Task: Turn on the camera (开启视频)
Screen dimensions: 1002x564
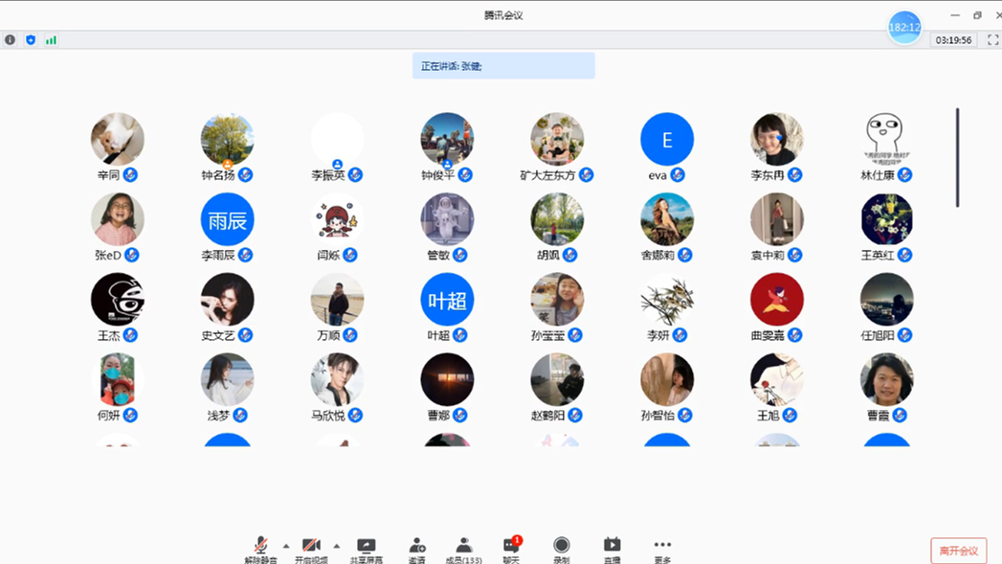Action: coord(311,549)
